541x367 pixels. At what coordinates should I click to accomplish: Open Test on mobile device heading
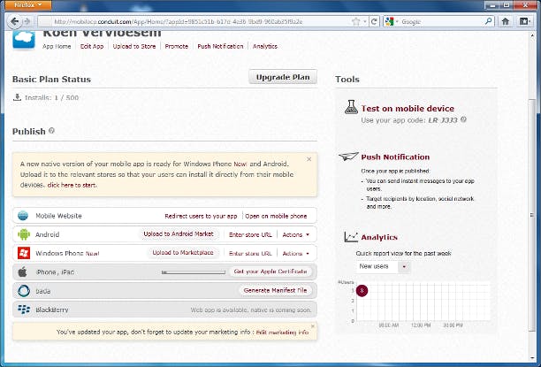[408, 109]
